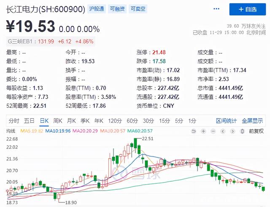Click the 52周最低 value 17.86
Screen dimensions: 270x207
tap(99, 106)
